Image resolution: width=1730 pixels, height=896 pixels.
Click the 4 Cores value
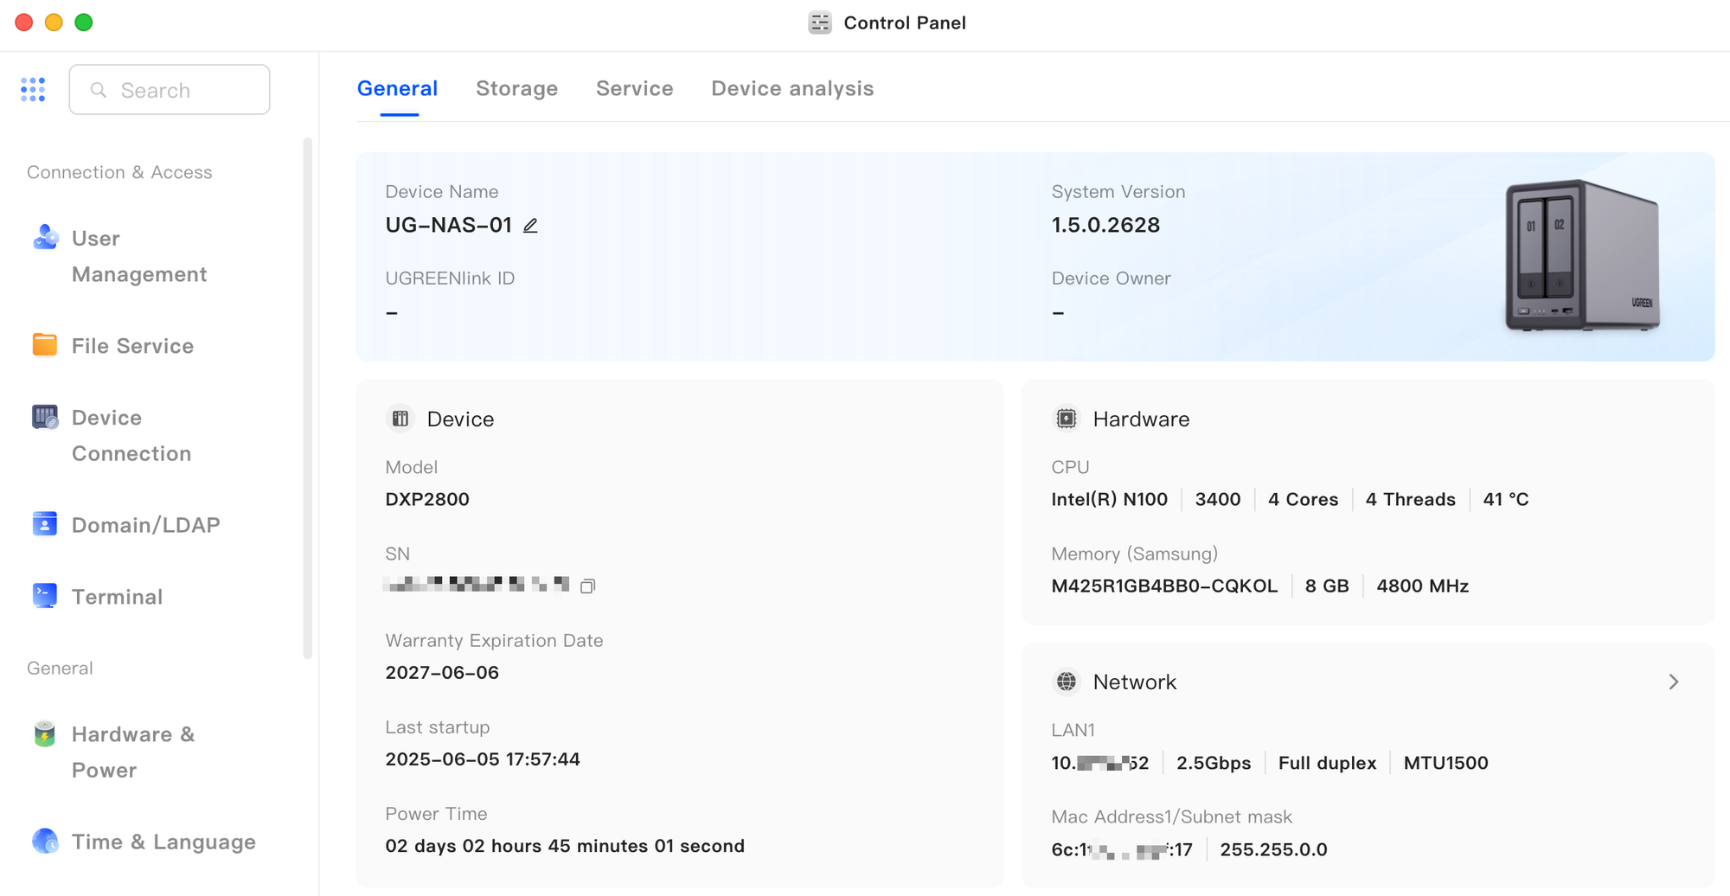coord(1303,499)
